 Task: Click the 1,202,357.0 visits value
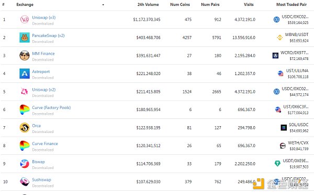click(245, 74)
